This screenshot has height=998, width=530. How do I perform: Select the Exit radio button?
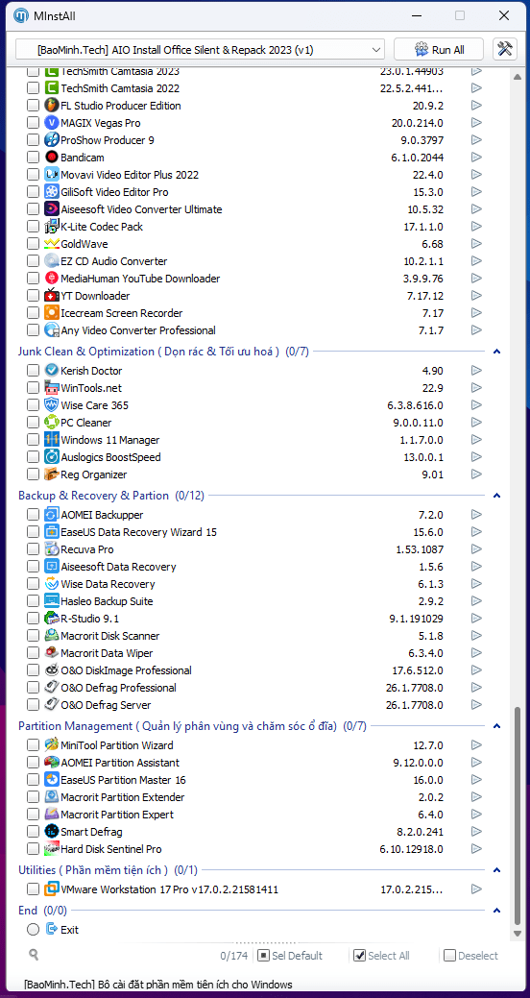pos(33,930)
